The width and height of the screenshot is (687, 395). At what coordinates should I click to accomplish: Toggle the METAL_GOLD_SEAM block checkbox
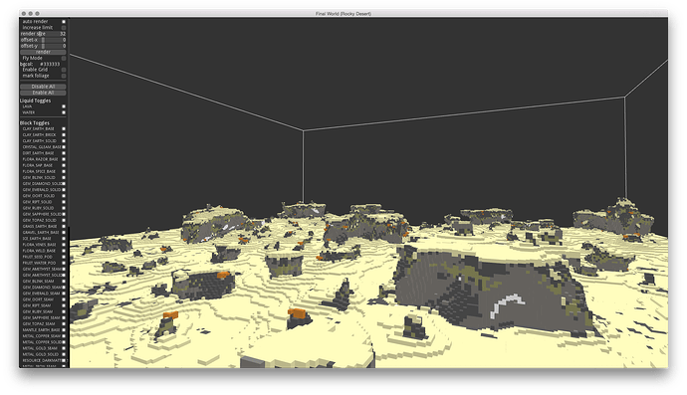point(64,348)
